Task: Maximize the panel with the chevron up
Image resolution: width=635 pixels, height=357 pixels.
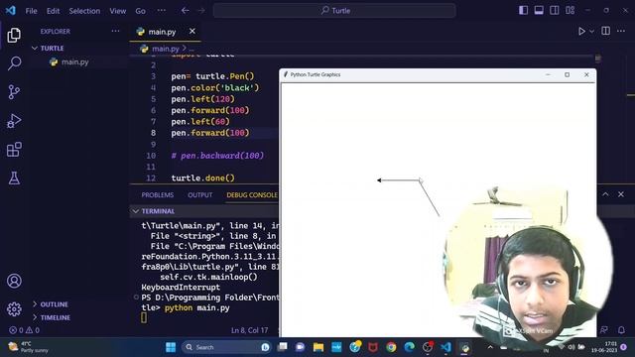Action: [605, 194]
